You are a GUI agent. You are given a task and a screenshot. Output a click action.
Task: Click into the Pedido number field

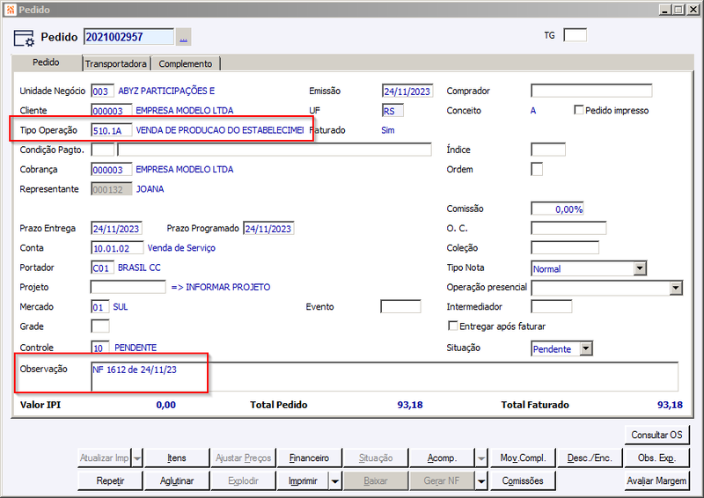point(128,37)
